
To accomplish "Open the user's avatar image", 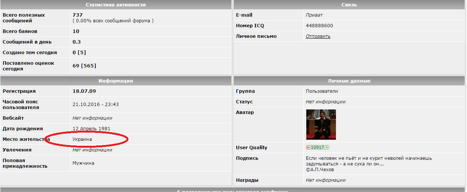I will pyautogui.click(x=321, y=125).
